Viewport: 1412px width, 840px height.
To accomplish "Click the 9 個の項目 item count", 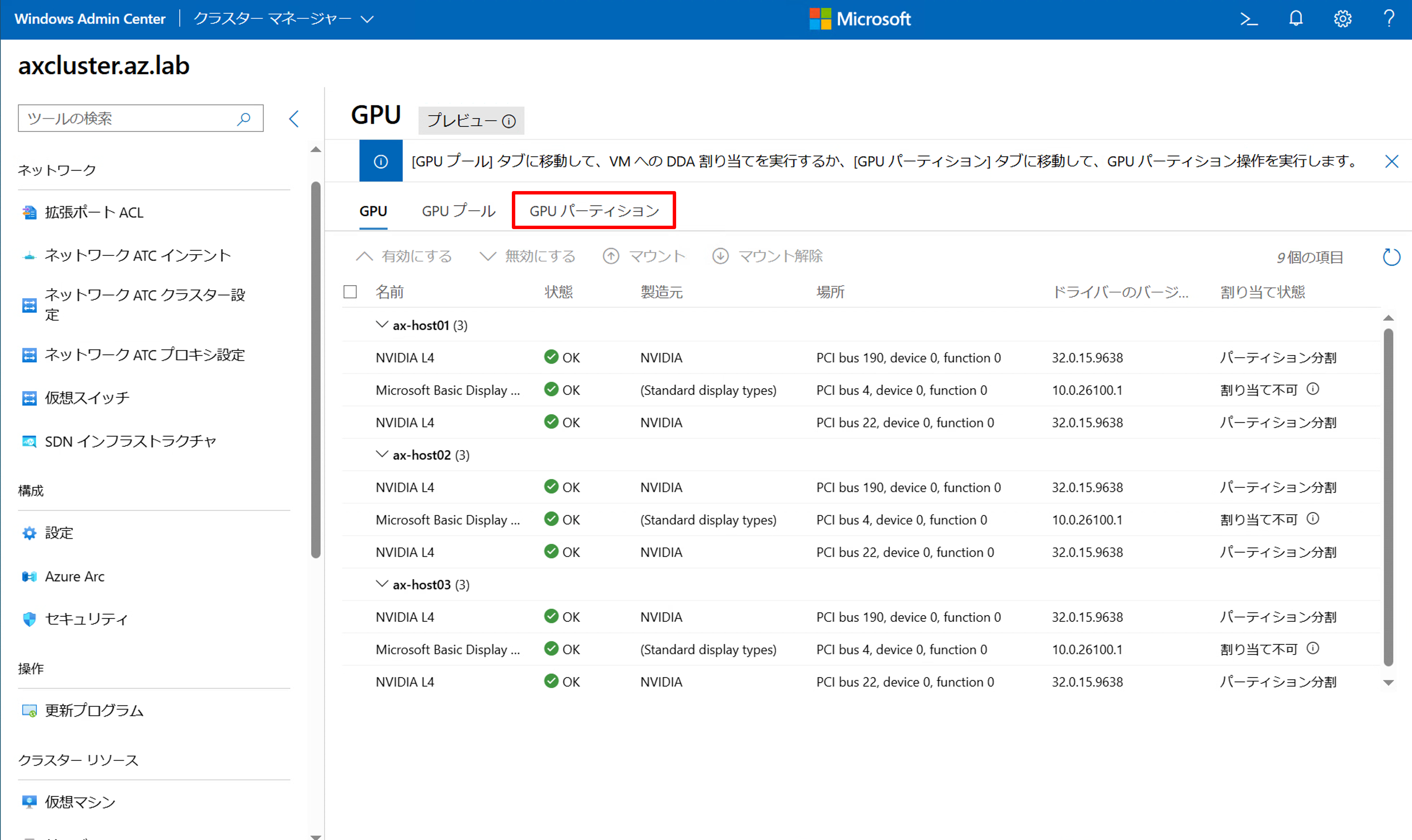I will point(1309,258).
